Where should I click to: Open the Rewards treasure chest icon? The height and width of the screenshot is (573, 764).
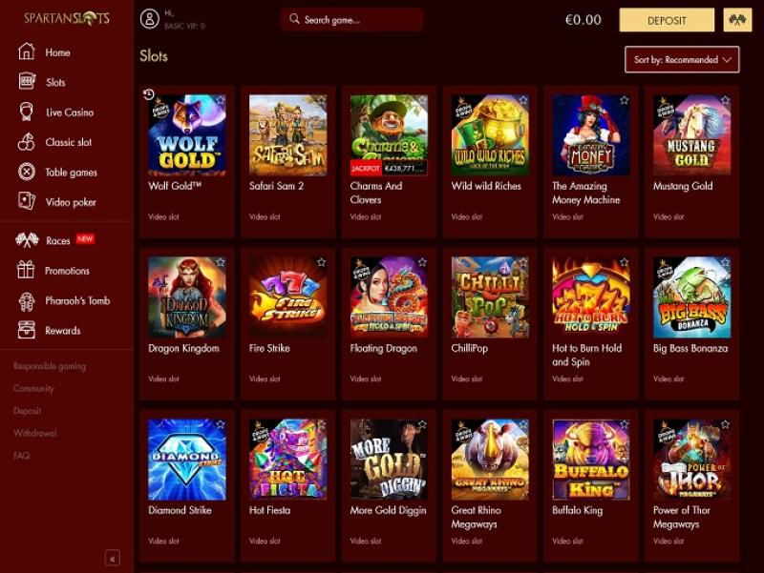27,330
